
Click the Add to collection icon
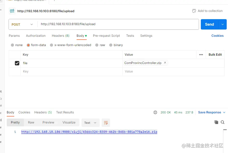194,11
